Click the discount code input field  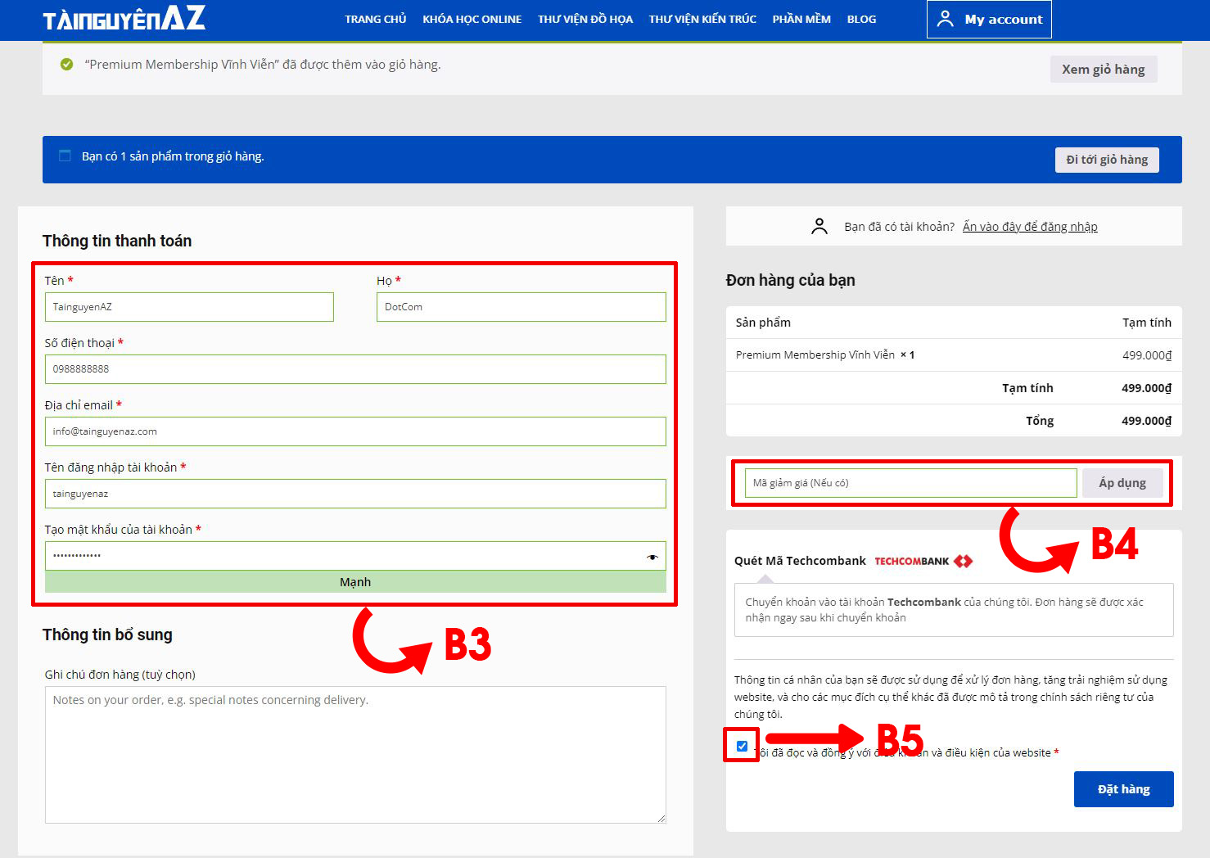[x=910, y=483]
